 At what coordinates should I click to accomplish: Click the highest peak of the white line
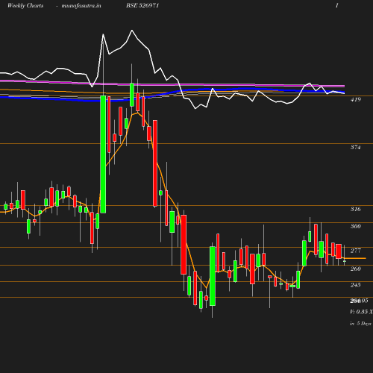pyautogui.click(x=132, y=31)
